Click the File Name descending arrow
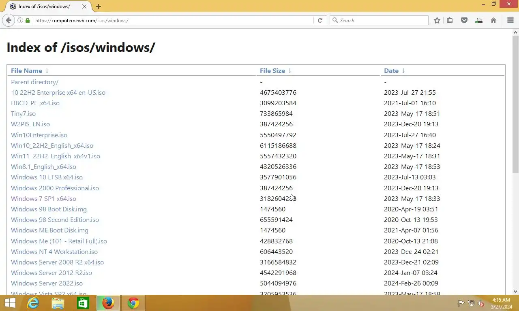 click(x=47, y=70)
